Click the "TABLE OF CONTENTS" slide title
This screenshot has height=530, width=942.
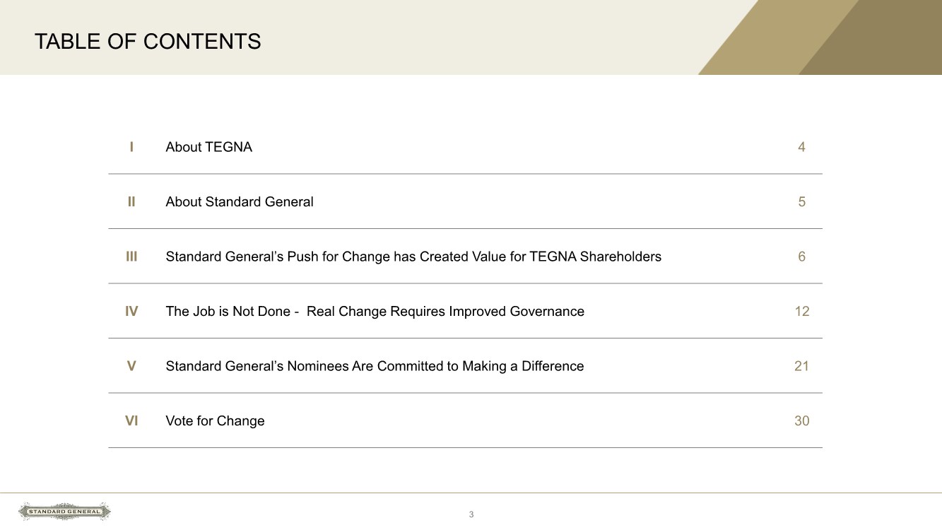click(148, 42)
